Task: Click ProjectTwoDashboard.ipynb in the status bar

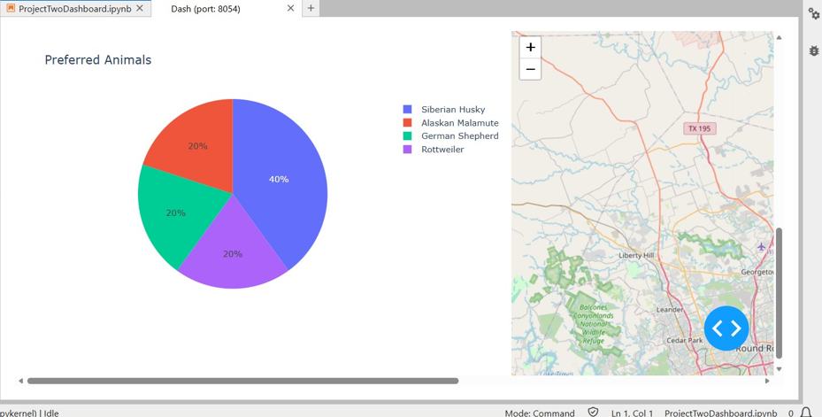Action: (x=721, y=413)
